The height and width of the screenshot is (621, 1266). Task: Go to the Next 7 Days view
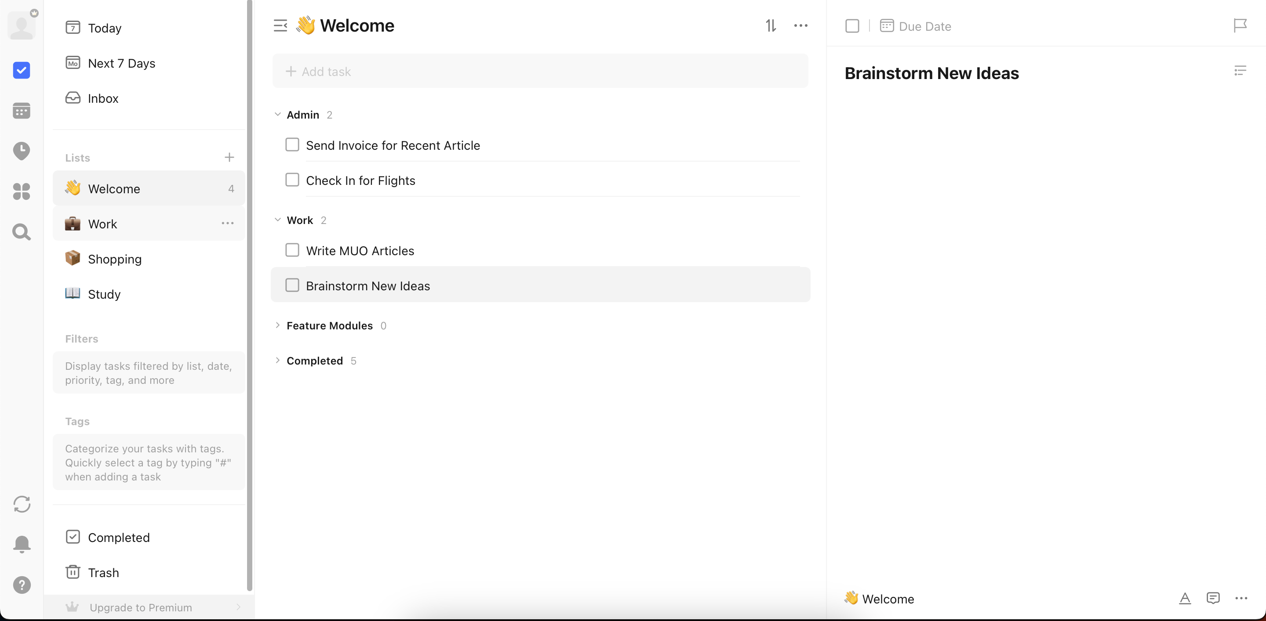[x=121, y=63]
